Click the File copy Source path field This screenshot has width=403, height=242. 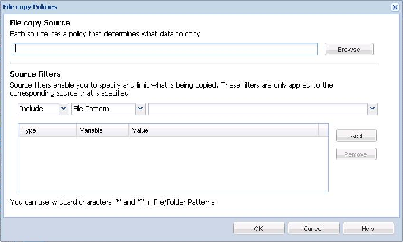click(x=165, y=50)
